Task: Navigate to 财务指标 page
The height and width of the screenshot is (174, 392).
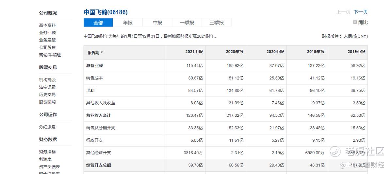Action: (x=47, y=152)
